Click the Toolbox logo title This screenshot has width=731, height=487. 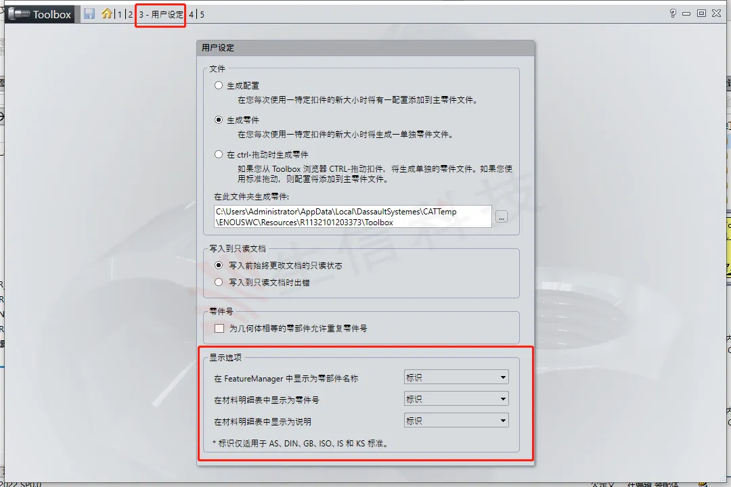[41, 14]
